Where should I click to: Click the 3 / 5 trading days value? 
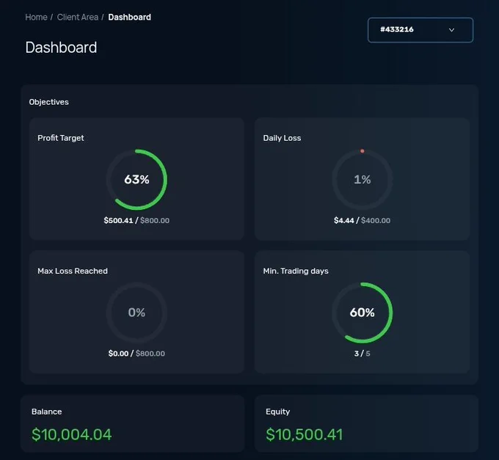tap(363, 354)
